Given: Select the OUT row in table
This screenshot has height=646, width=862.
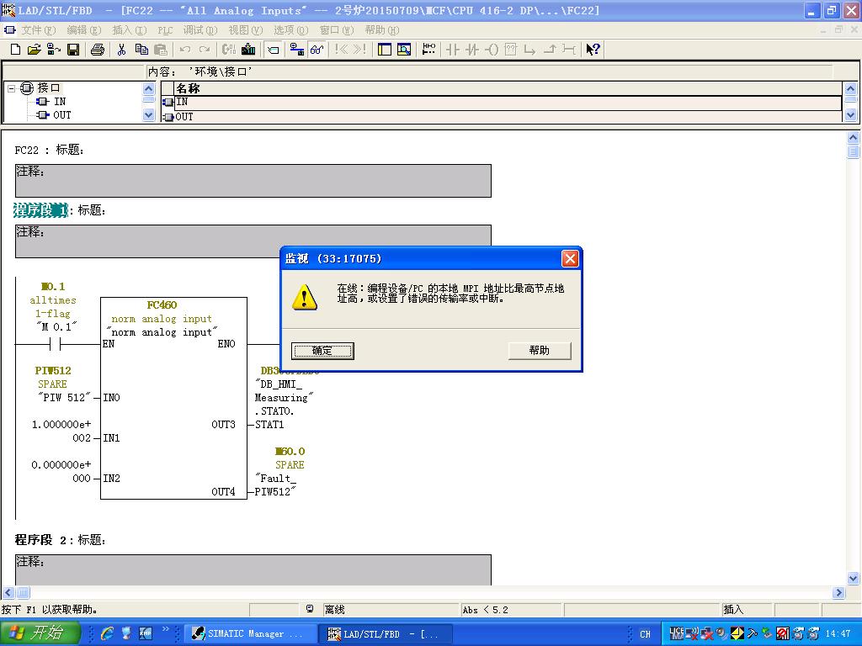Looking at the screenshot, I should click(x=502, y=116).
